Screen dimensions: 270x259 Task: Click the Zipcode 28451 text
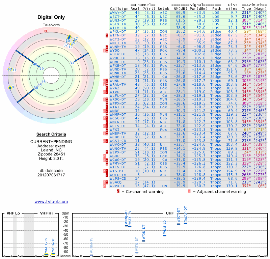tap(51, 154)
